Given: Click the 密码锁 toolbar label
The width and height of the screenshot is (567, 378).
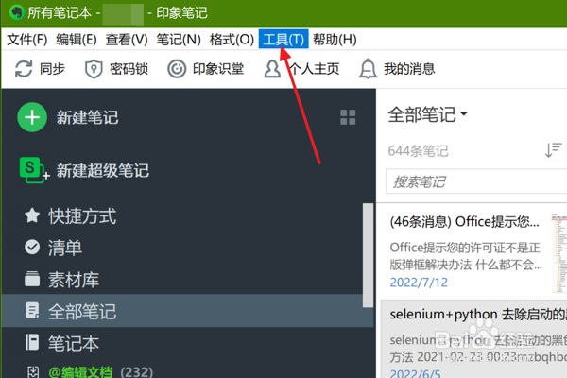Looking at the screenshot, I should 129,69.
